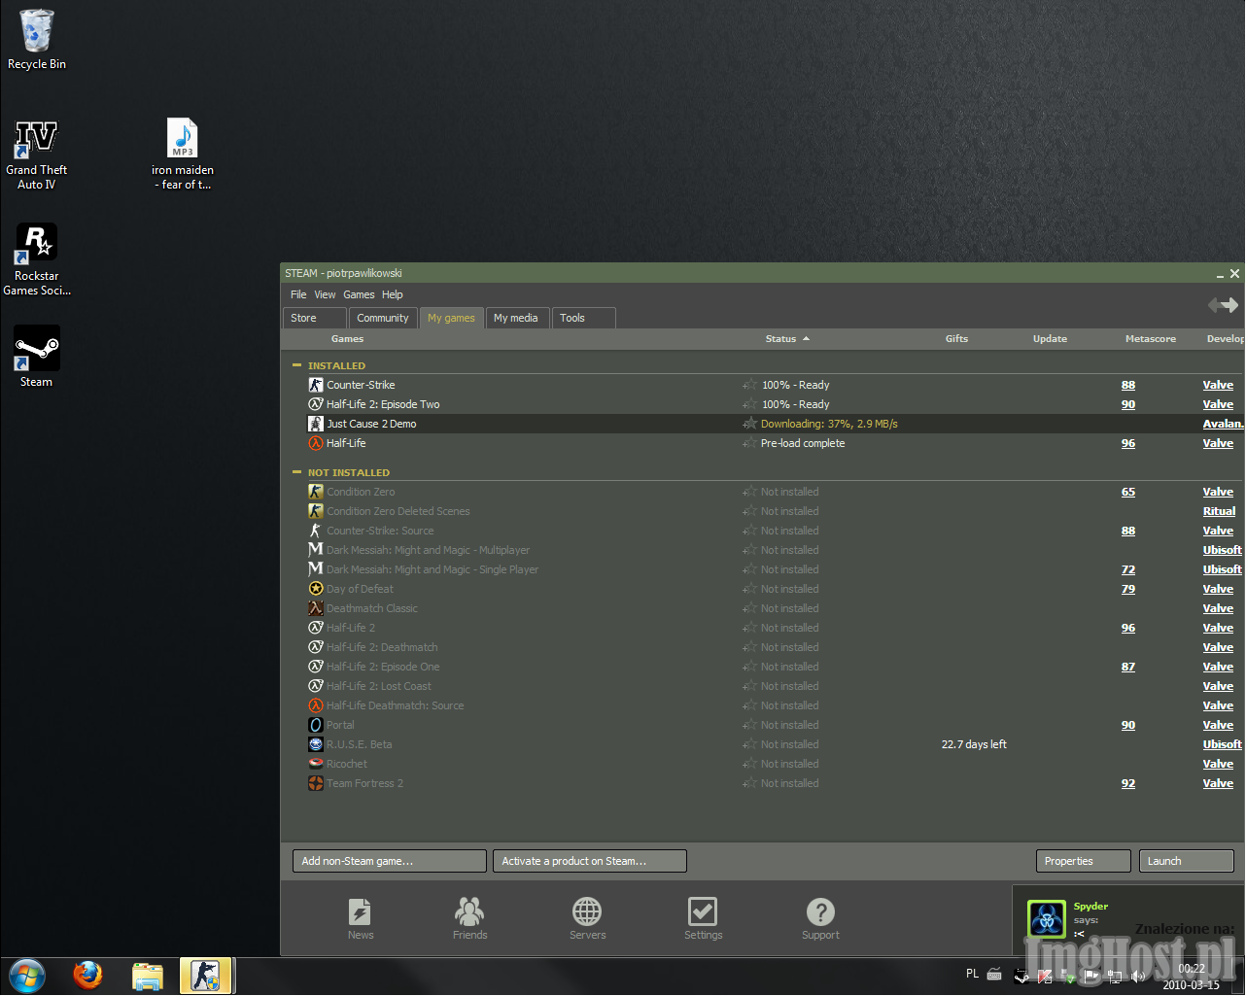Click the Deathmatch Classic game icon
Screen dimensions: 1246x996
click(316, 608)
